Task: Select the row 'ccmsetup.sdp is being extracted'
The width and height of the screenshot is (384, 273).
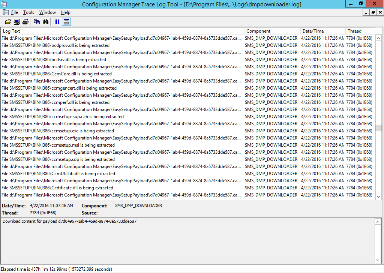Action: click(187, 159)
